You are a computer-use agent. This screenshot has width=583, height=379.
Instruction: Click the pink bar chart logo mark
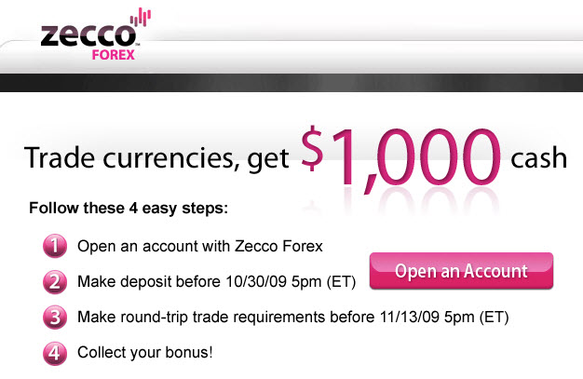(141, 17)
